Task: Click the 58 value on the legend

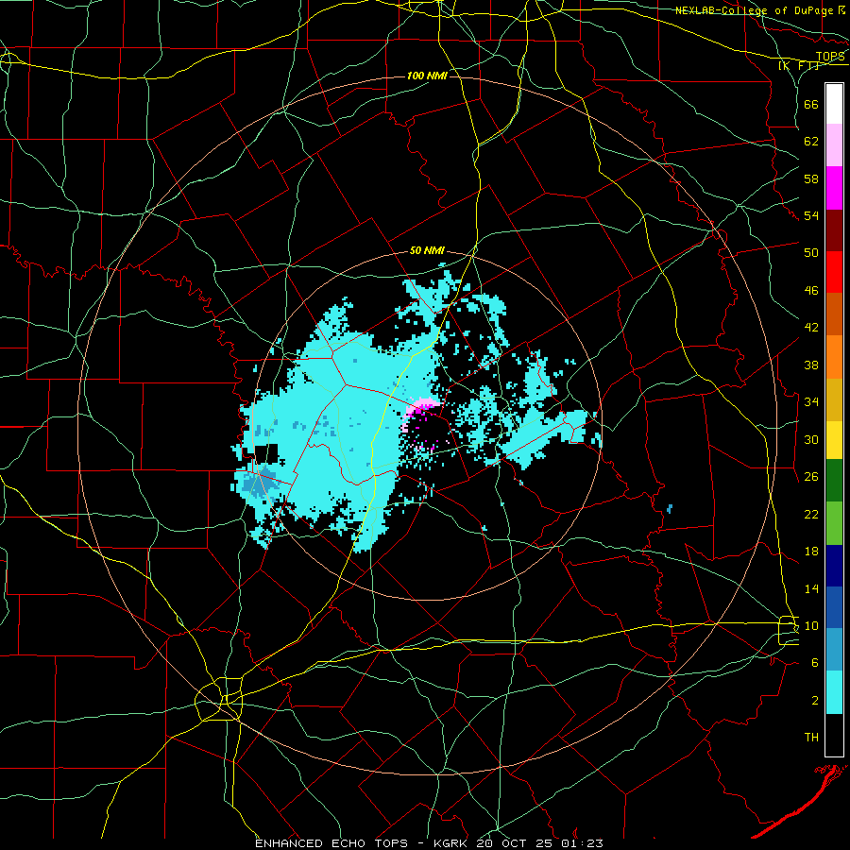Action: click(811, 178)
